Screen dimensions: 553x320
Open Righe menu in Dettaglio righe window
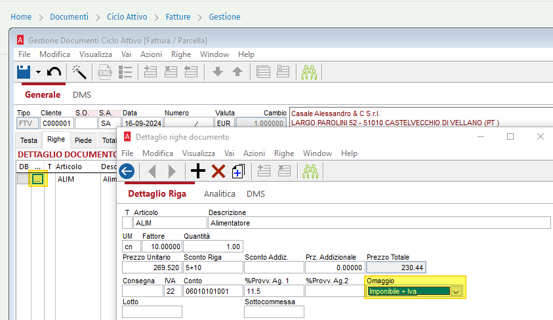coord(284,153)
